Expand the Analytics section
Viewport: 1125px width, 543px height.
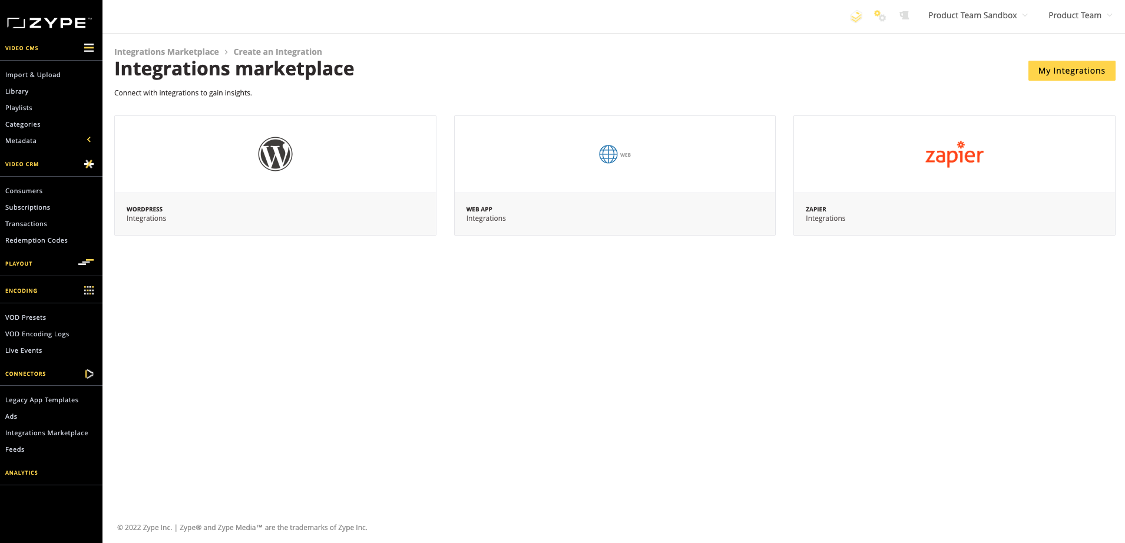pyautogui.click(x=21, y=473)
